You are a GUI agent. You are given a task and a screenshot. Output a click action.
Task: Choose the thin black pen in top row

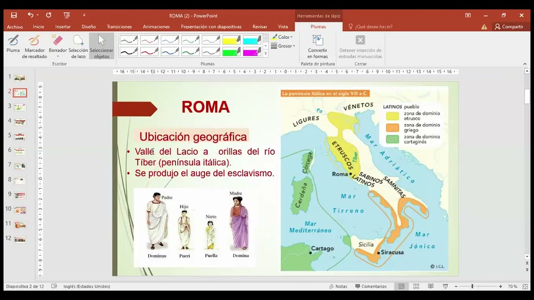click(x=129, y=40)
